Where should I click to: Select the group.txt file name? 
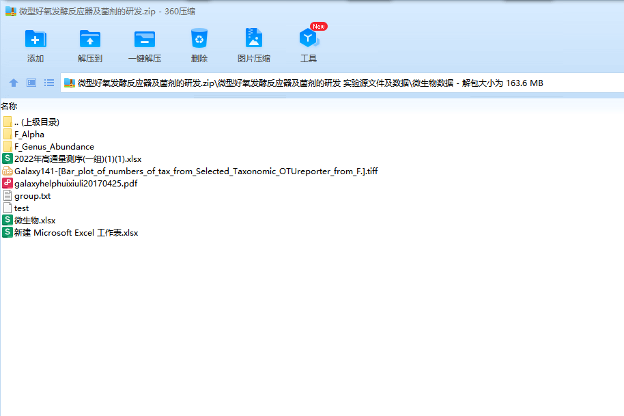coord(32,196)
